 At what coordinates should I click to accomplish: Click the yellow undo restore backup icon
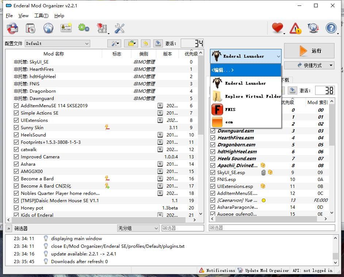coord(146,43)
